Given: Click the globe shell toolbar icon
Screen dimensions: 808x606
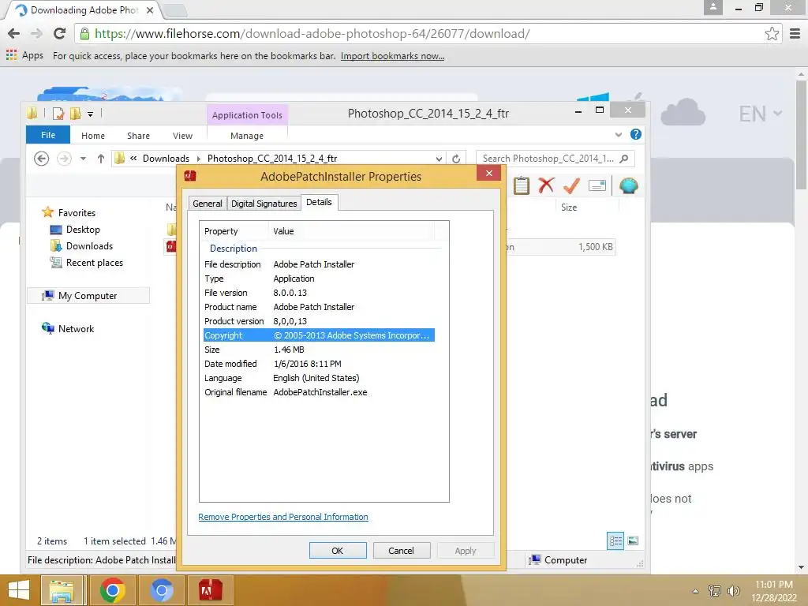Looking at the screenshot, I should point(629,185).
